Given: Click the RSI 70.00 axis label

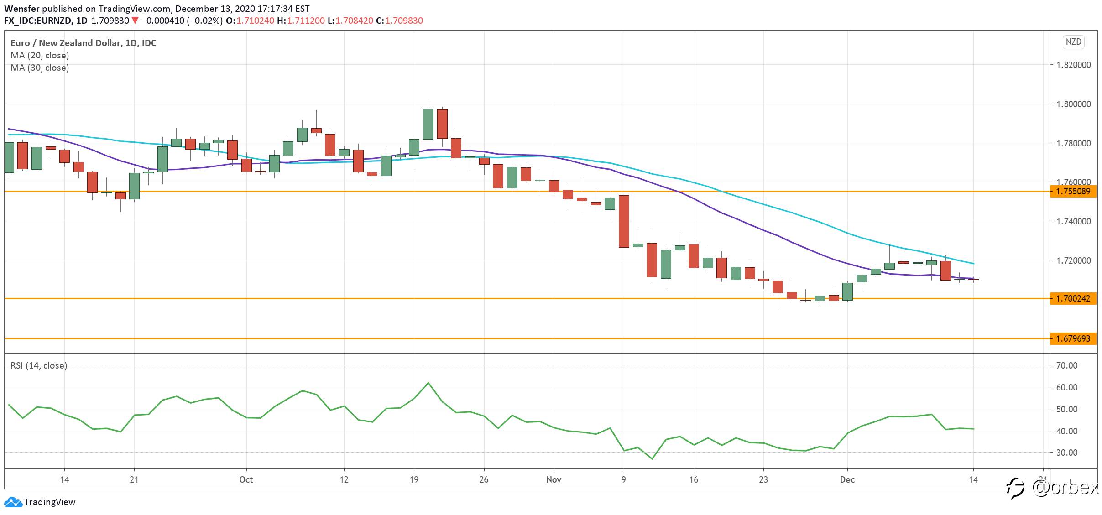Looking at the screenshot, I should point(1067,365).
